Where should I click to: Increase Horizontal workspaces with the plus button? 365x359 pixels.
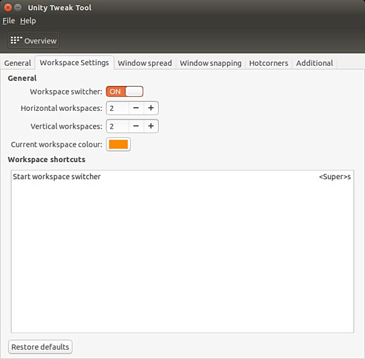[x=151, y=108]
